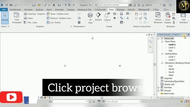This screenshot has width=190, height=107.
Task: Click Show Hidden Lines
Action: pos(58,14)
